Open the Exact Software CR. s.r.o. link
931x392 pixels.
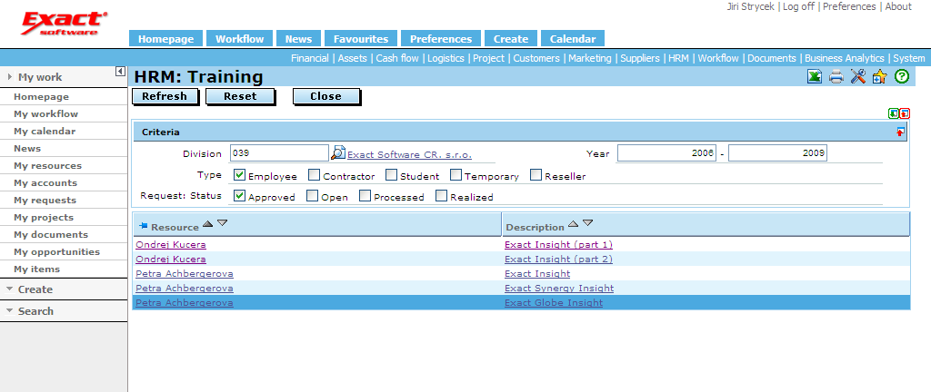[410, 155]
